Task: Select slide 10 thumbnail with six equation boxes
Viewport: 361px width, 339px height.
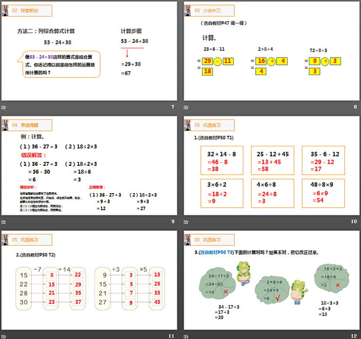Action: point(271,165)
